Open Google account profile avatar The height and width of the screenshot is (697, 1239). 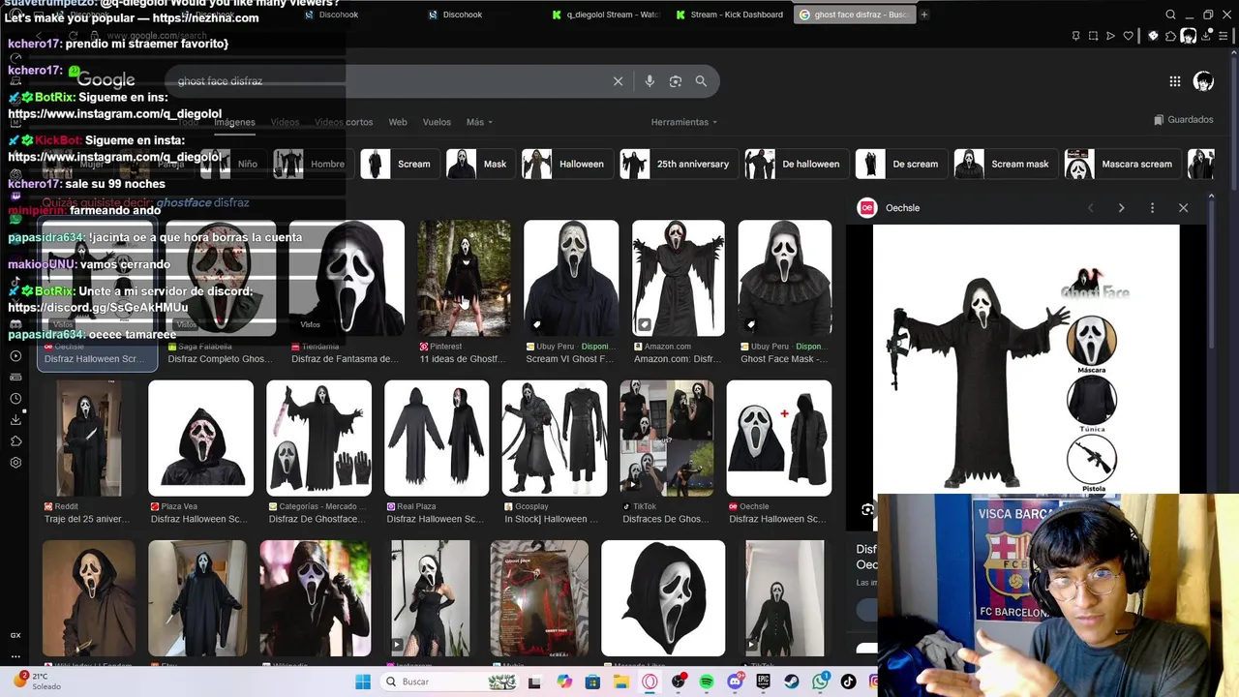[x=1203, y=81]
